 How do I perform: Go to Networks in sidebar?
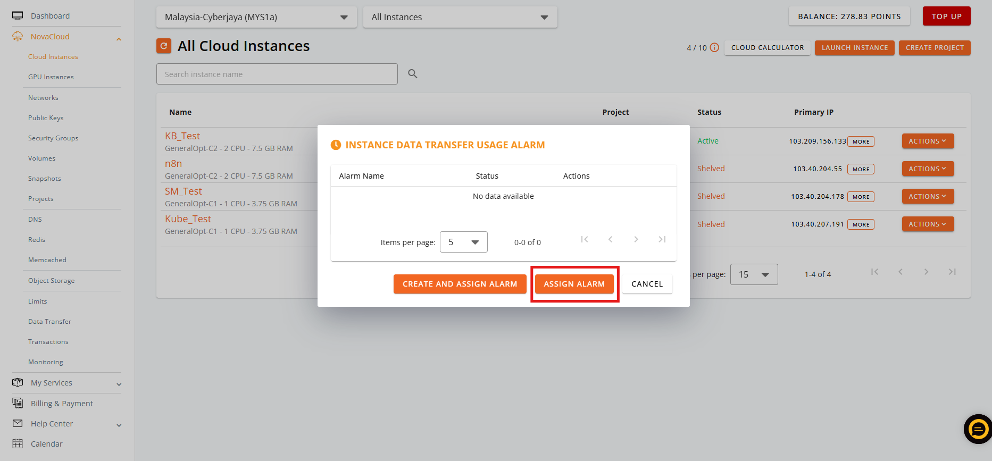tap(43, 98)
